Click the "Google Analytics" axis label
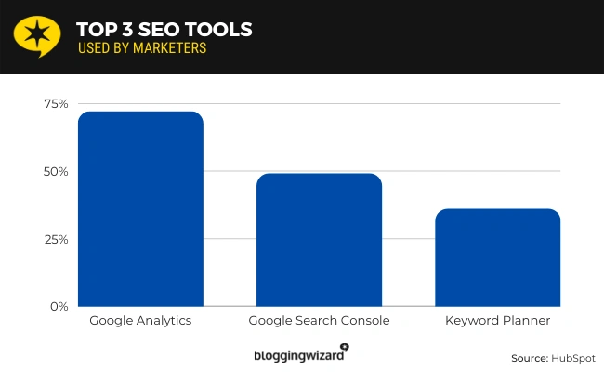604x372 pixels. click(140, 321)
